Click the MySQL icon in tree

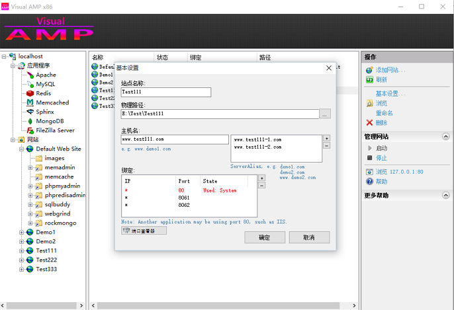pyautogui.click(x=30, y=84)
